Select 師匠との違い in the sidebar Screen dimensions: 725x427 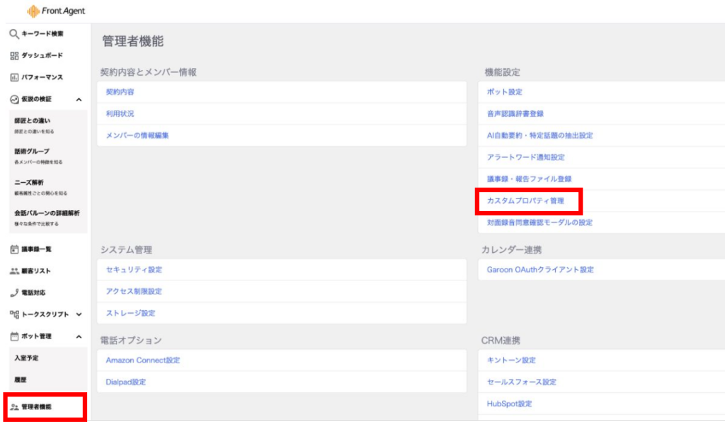(x=32, y=121)
